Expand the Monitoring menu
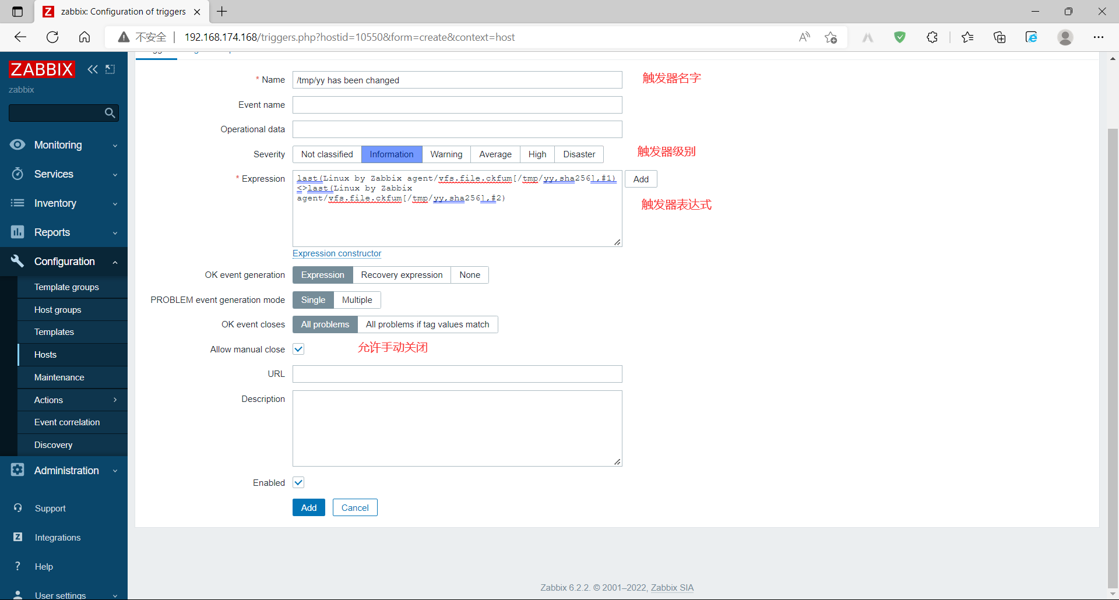Image resolution: width=1119 pixels, height=600 pixels. click(115, 146)
